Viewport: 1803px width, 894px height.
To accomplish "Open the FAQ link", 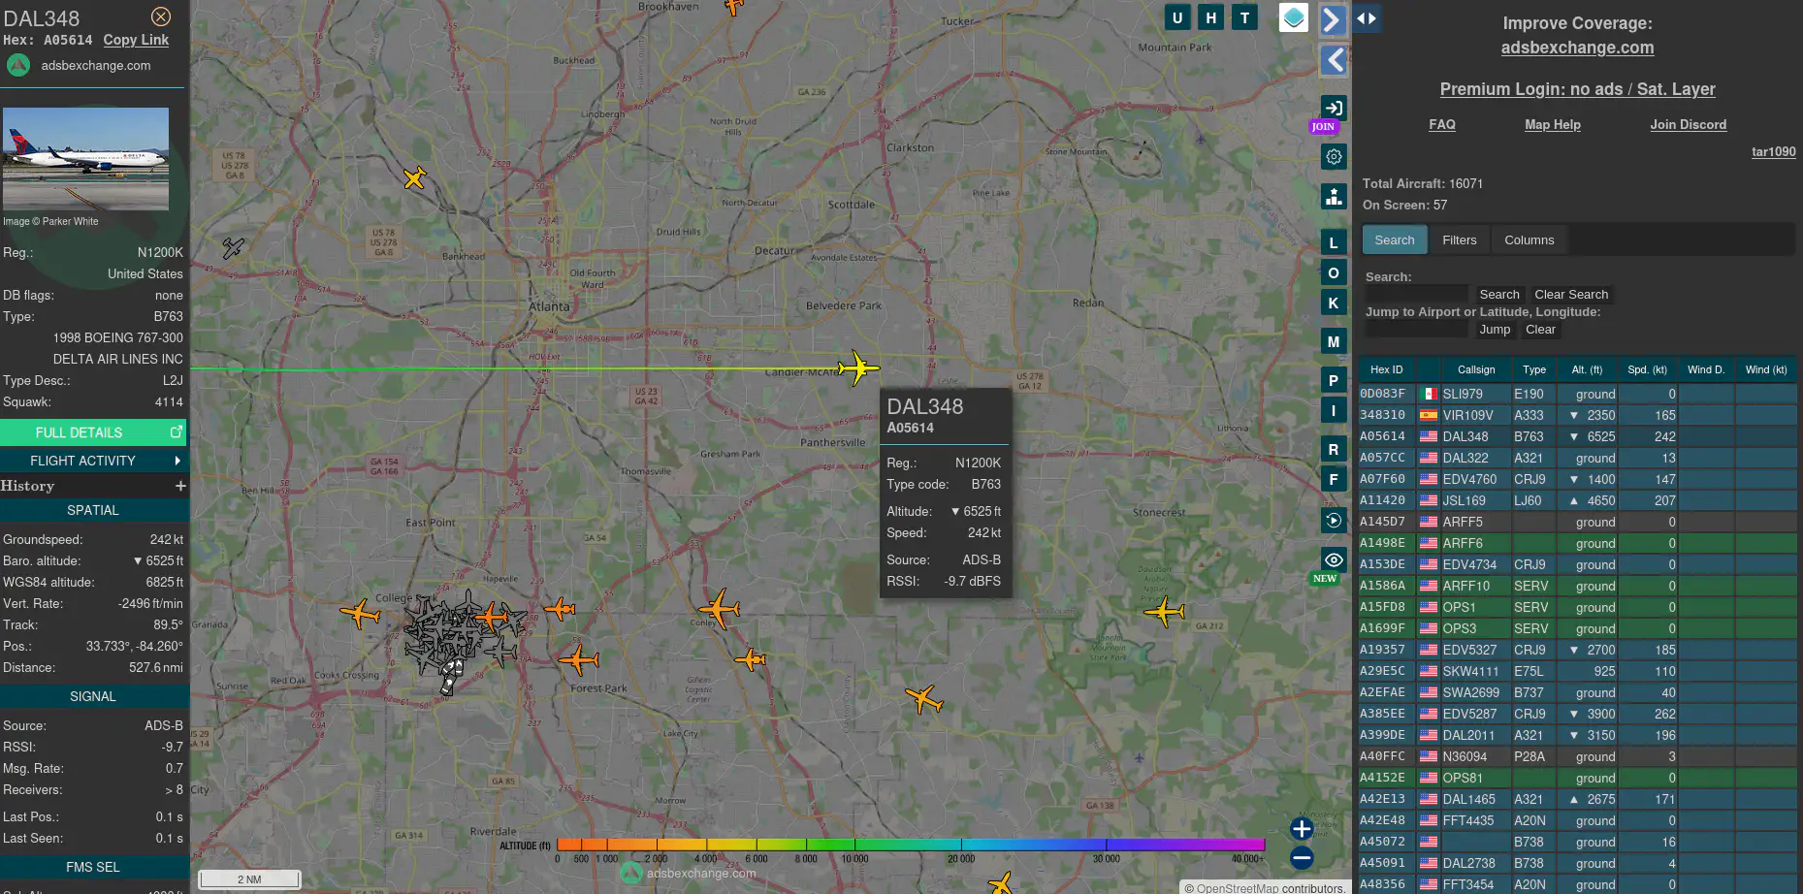I will [1441, 124].
